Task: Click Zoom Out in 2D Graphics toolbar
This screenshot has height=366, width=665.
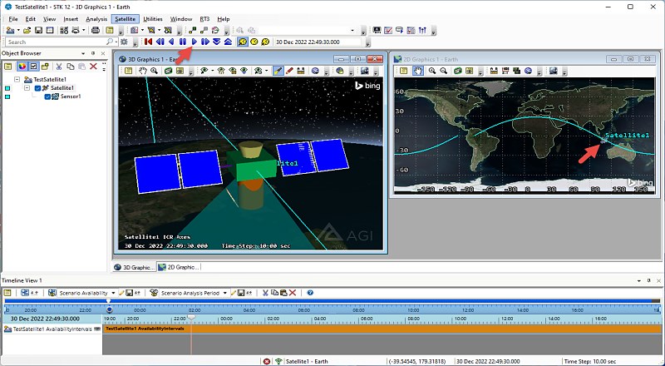Action: (443, 71)
